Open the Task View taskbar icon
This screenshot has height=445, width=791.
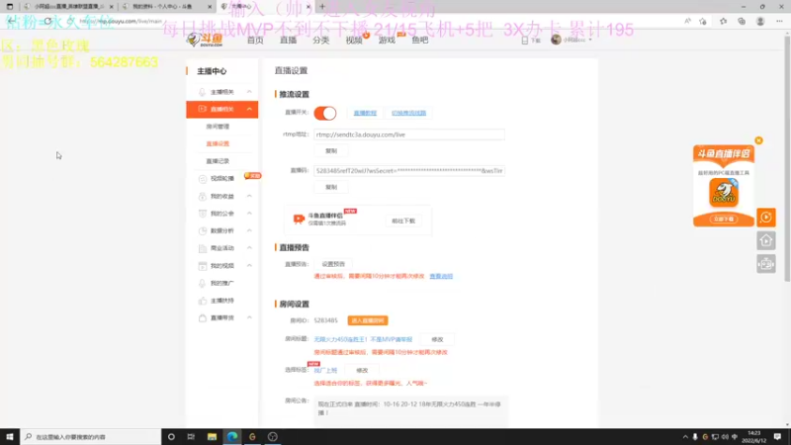pyautogui.click(x=191, y=436)
